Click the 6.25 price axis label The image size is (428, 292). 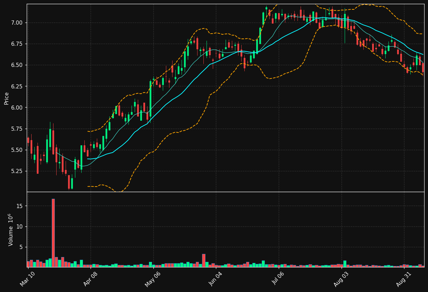(x=16, y=86)
